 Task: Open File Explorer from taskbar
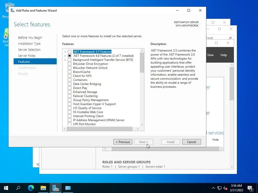(x=43, y=188)
